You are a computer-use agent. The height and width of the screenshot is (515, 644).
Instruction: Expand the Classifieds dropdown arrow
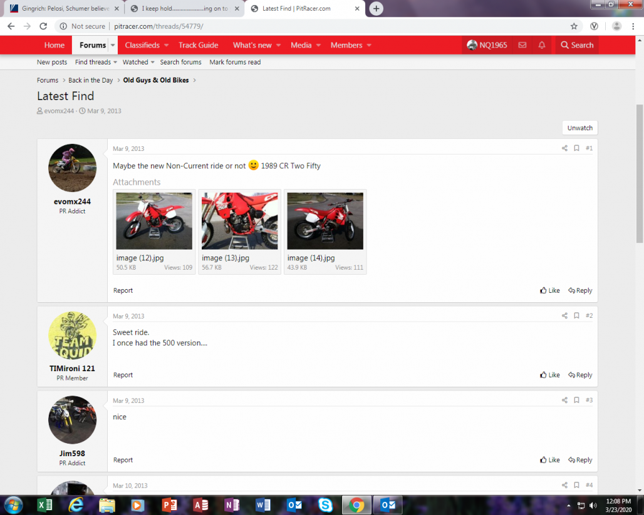click(x=167, y=45)
